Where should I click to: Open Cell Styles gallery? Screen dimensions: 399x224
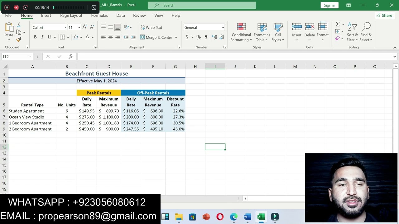(x=278, y=32)
